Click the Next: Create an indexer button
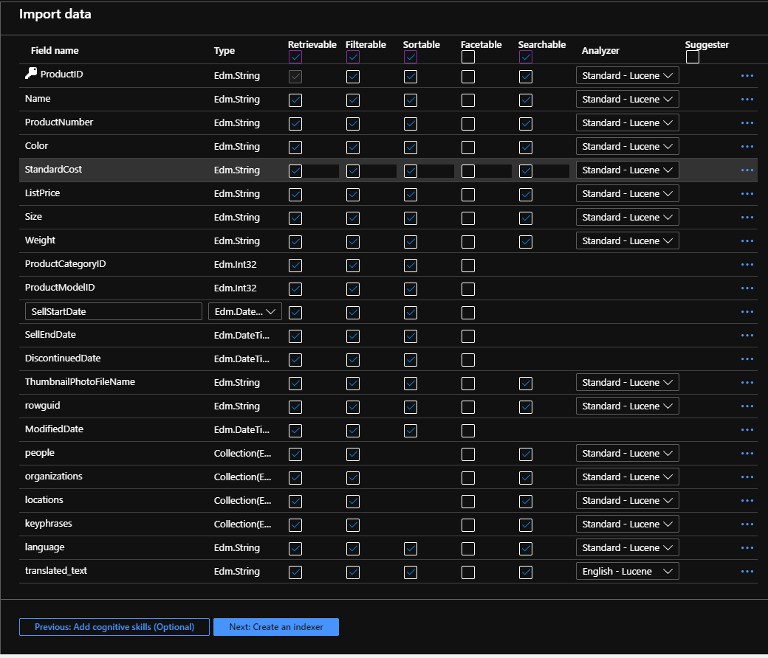768x658 pixels. point(276,626)
